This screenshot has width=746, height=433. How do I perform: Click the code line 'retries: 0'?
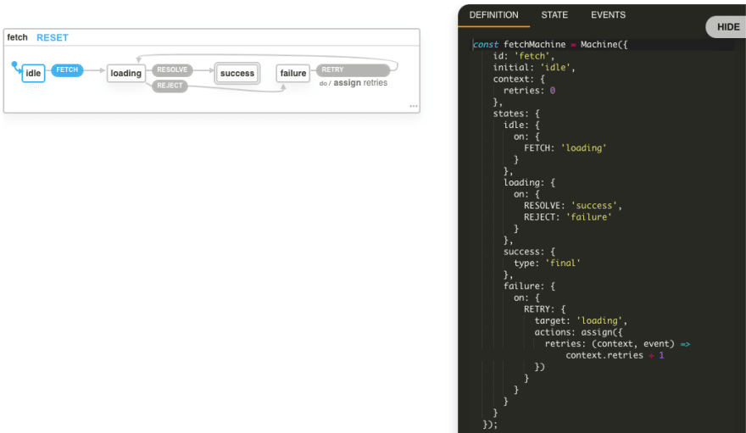[529, 91]
